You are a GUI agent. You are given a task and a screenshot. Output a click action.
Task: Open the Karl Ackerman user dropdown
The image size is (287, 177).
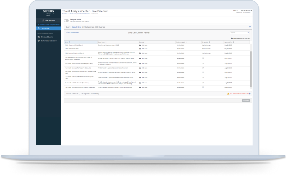point(246,10)
